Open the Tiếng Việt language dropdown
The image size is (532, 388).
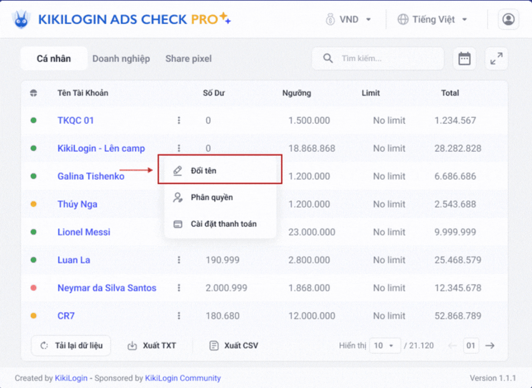(x=432, y=19)
